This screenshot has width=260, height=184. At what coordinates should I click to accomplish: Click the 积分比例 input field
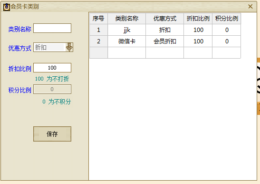(52, 89)
